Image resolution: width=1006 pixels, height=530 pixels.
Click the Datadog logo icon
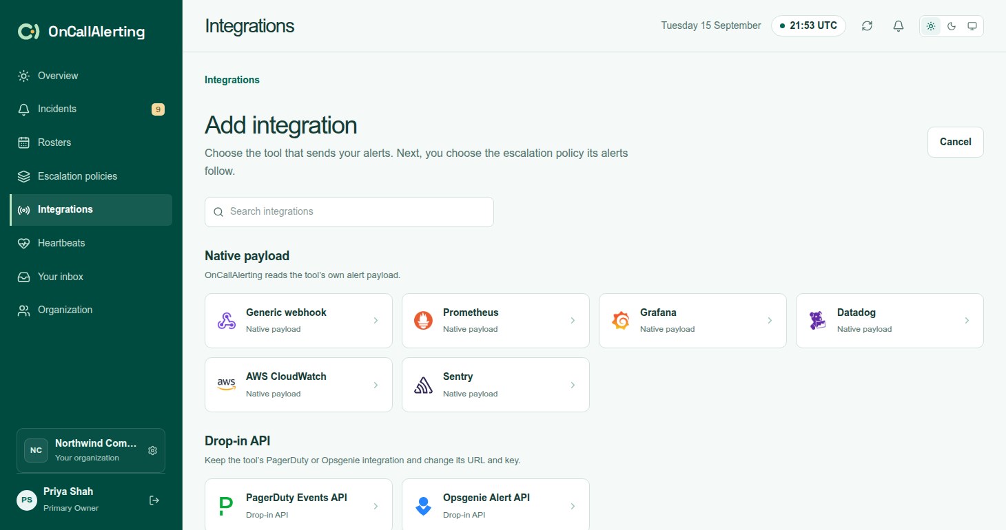(818, 321)
